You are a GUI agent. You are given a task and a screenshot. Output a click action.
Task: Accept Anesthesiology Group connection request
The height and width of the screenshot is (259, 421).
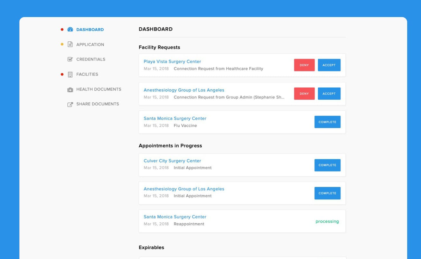click(x=329, y=94)
